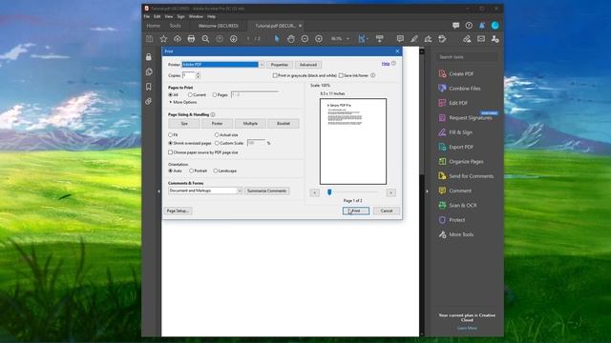611x343 pixels.
Task: Click the star bookmark icon in toolbar
Action: [163, 39]
